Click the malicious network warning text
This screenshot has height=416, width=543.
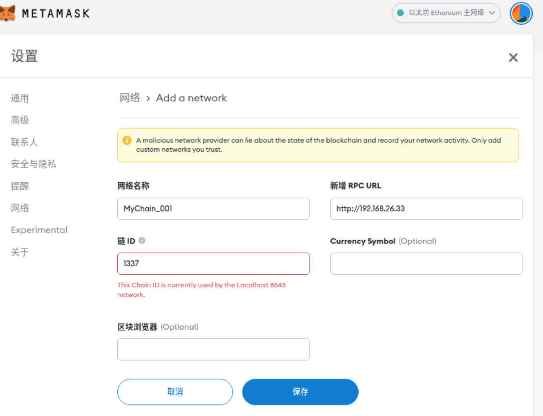(318, 145)
